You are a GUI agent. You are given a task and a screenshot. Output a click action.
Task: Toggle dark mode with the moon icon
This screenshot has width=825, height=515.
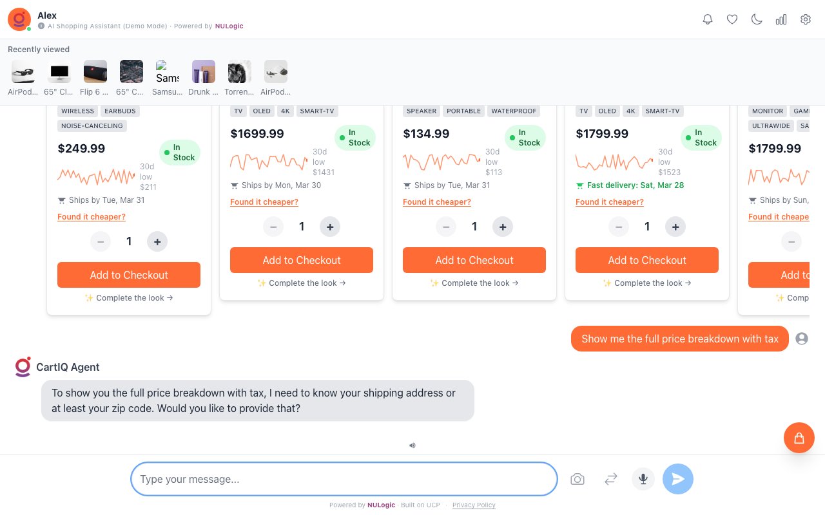click(x=757, y=19)
